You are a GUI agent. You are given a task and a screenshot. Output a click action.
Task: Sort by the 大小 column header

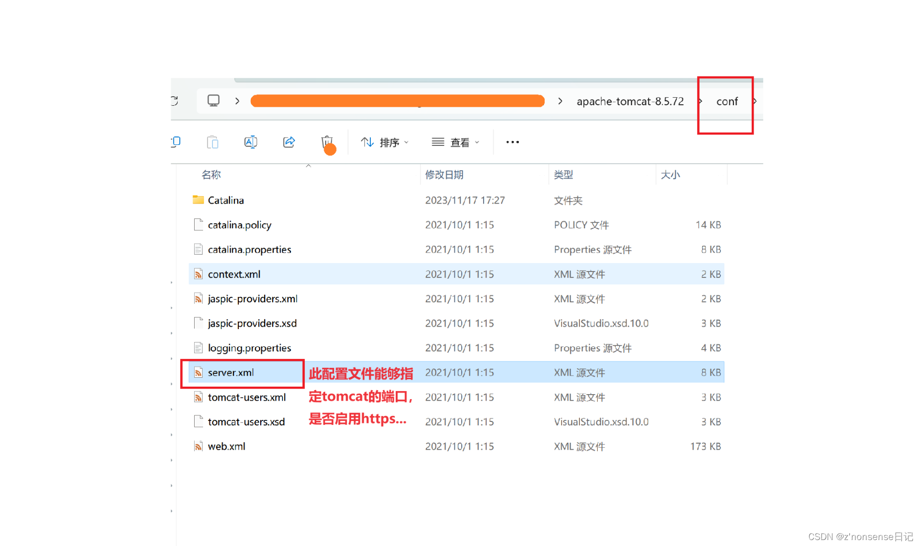[670, 175]
